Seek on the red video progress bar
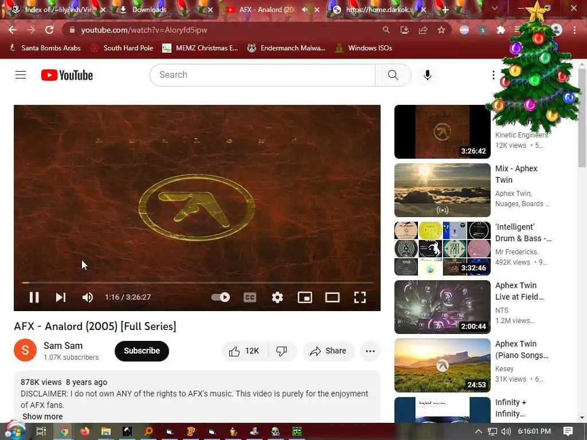This screenshot has height=440, width=587. click(197, 282)
